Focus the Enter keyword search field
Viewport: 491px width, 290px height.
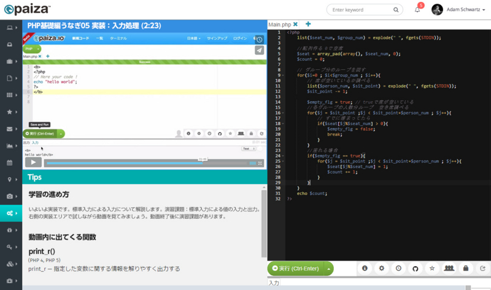tap(360, 10)
